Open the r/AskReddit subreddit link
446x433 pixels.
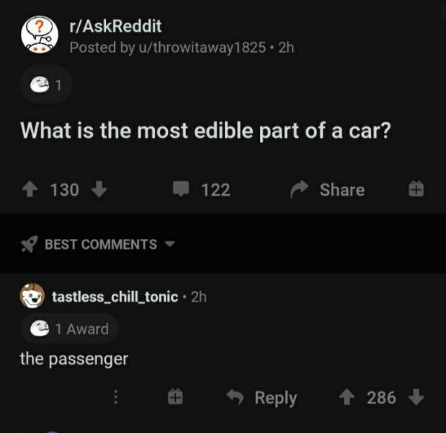(116, 26)
